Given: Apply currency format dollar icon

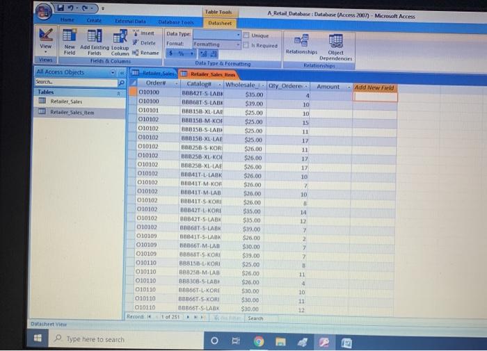Looking at the screenshot, I should pos(171,54).
